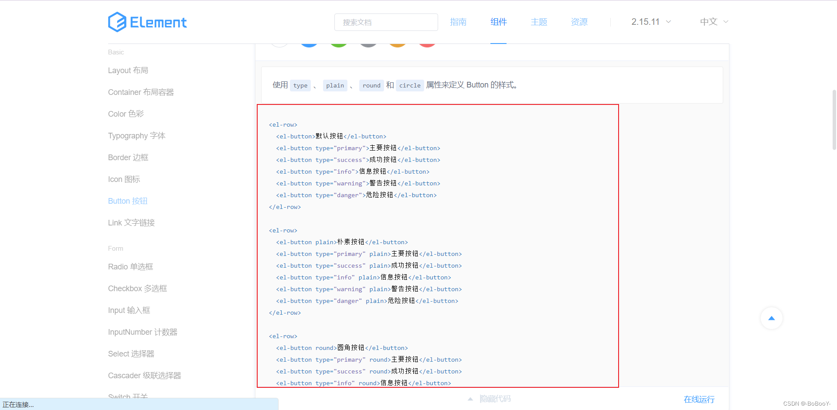Screen dimensions: 837x410
Task: Click the 'round' code tag
Action: point(371,85)
